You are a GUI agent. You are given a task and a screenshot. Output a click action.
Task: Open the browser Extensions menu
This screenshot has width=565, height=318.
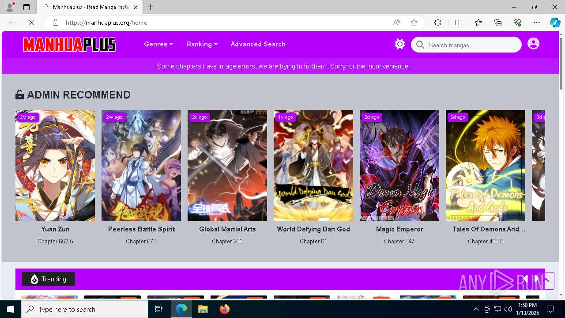click(437, 23)
